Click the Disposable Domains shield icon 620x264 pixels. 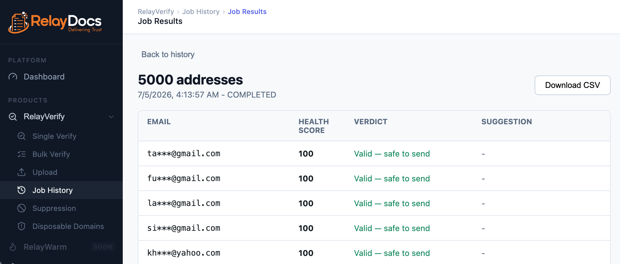21,226
